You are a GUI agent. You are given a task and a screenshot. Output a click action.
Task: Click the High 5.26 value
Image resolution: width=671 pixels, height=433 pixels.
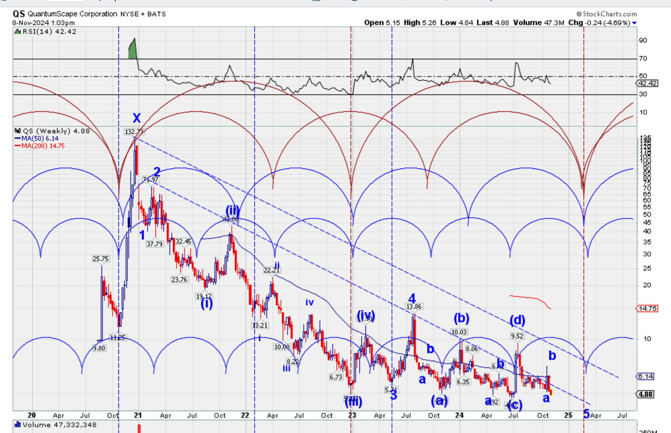tap(420, 22)
